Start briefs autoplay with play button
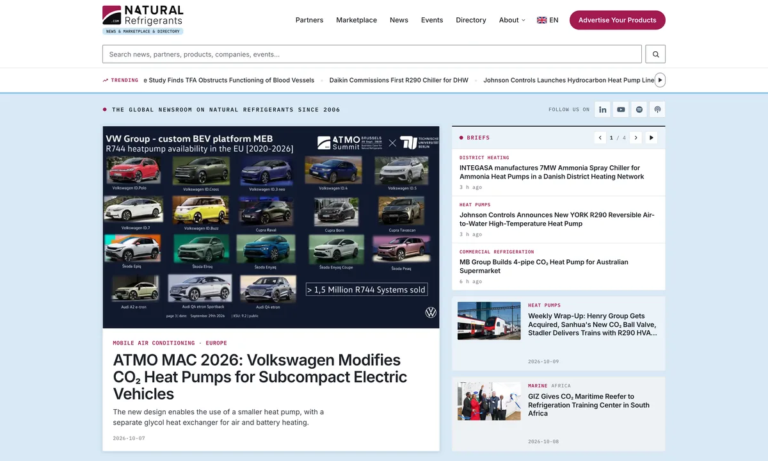Viewport: 768px width, 461px height. click(x=652, y=138)
